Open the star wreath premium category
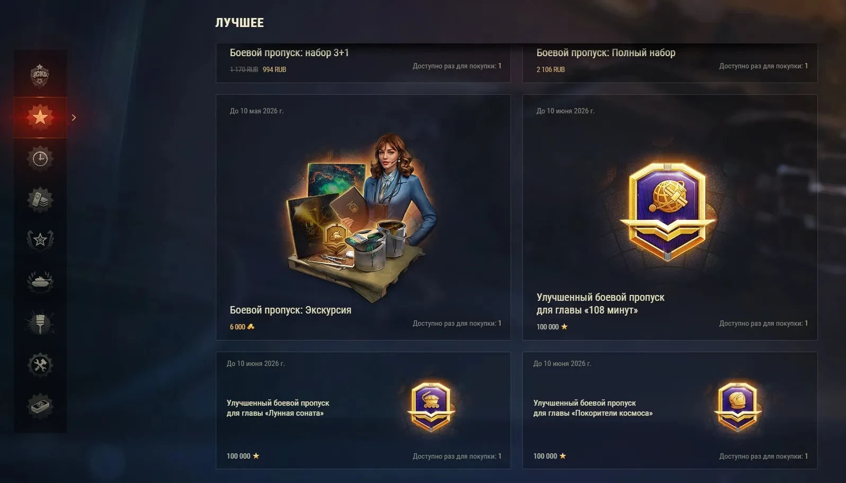846x483 pixels. pos(40,240)
